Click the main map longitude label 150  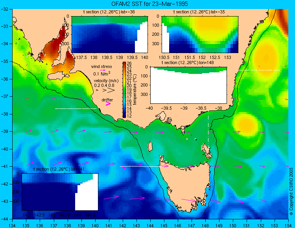tap(233, 226)
